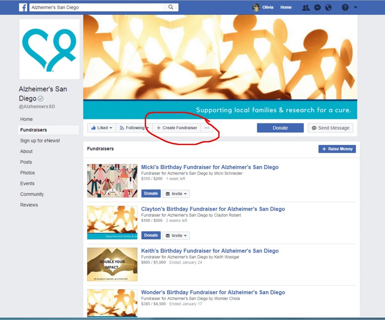The height and width of the screenshot is (320, 385).
Task: Open the Following dropdown button
Action: (x=134, y=128)
